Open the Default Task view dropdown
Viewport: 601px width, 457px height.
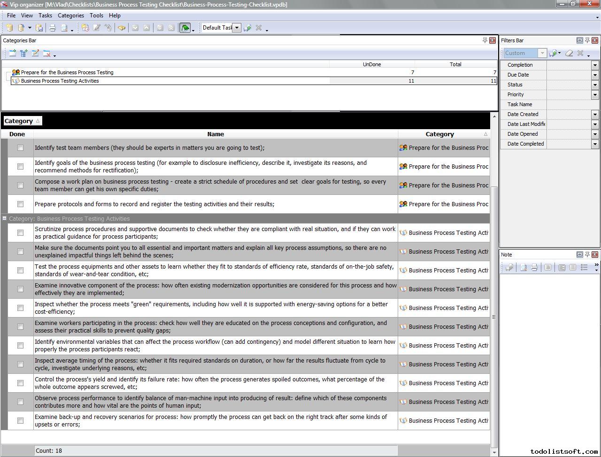[x=237, y=28]
